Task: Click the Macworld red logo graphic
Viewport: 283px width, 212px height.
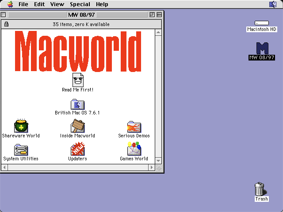Action: point(78,51)
